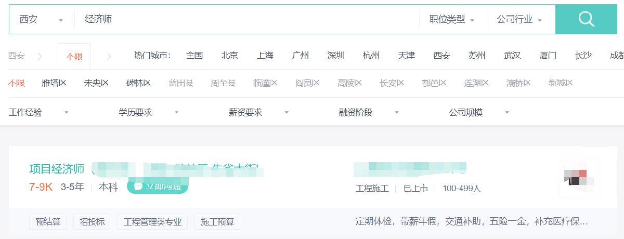Viewport: 624px width, 239px height.
Task: Select 北京 from hot cities
Action: coord(229,56)
